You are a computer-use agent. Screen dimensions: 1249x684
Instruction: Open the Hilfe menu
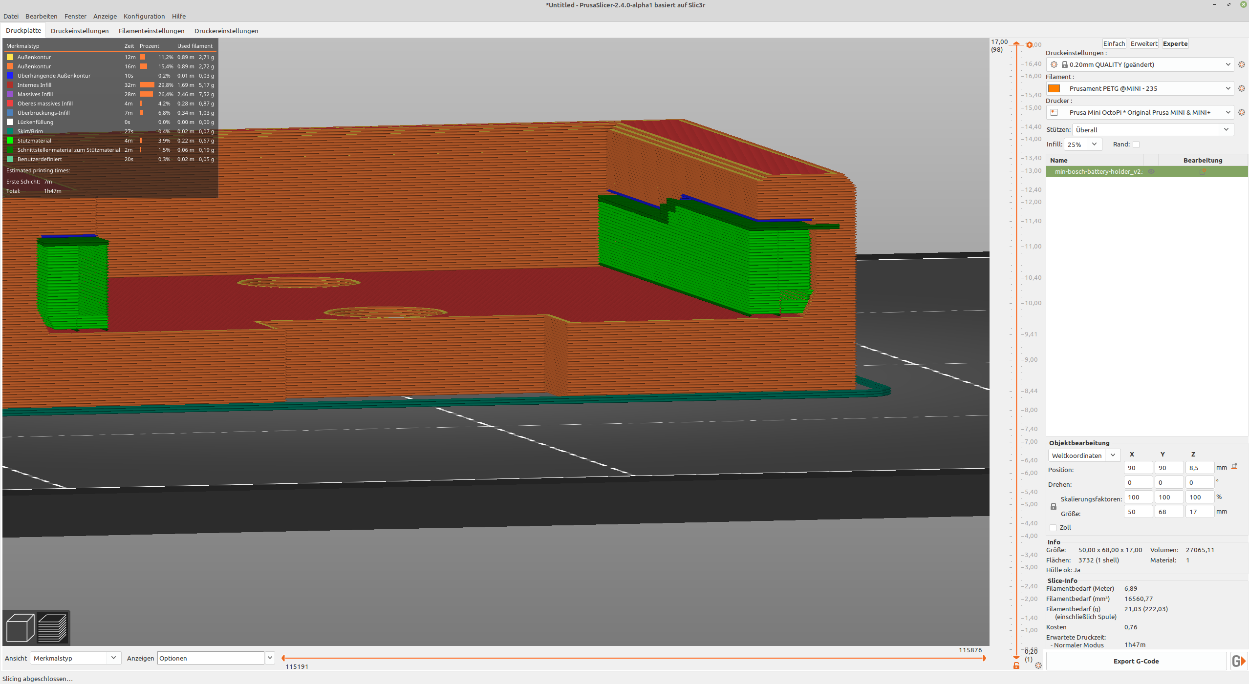(x=179, y=16)
